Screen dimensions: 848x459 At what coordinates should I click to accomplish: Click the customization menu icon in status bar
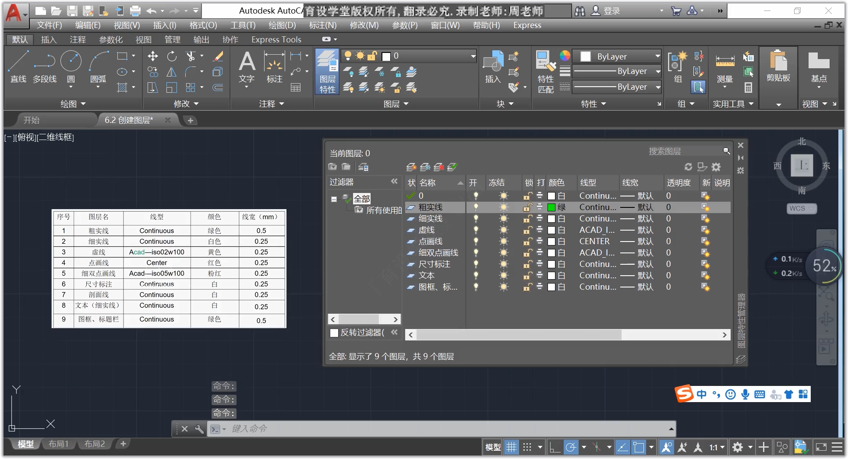(x=837, y=447)
